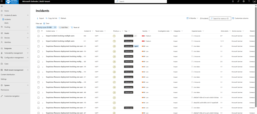Open Content distribution in sidebar

(x=8, y=75)
